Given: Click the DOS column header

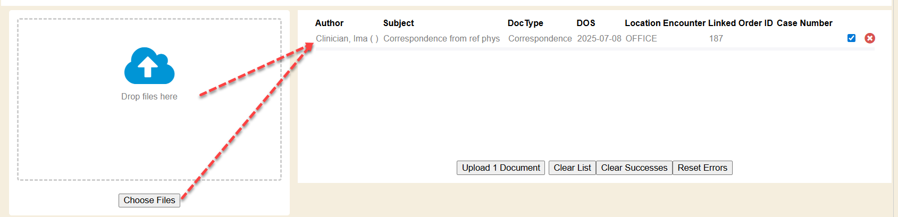Looking at the screenshot, I should [x=586, y=23].
